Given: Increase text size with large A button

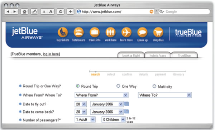Looking at the screenshot, I should pos(51,12).
